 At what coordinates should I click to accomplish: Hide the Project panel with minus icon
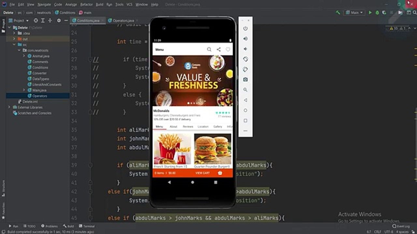coord(66,20)
